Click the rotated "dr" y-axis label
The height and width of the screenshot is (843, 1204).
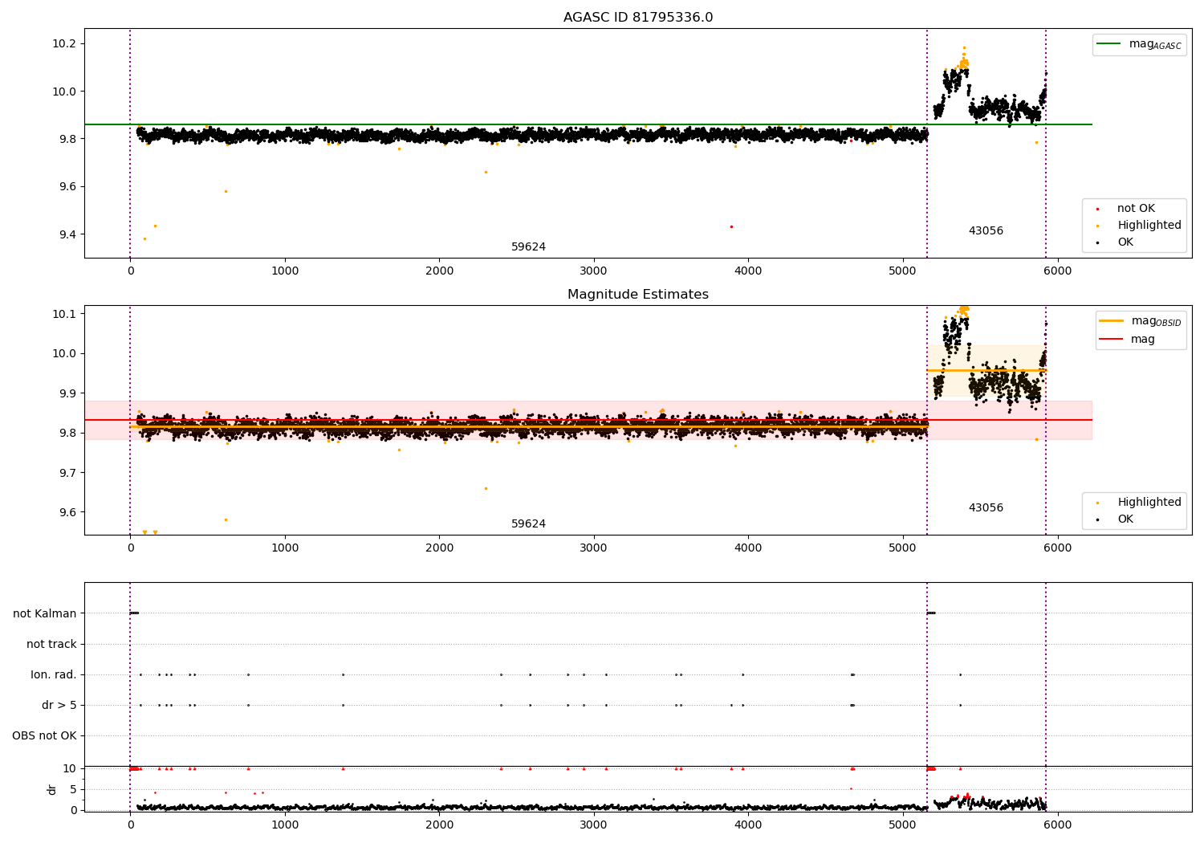coord(52,789)
